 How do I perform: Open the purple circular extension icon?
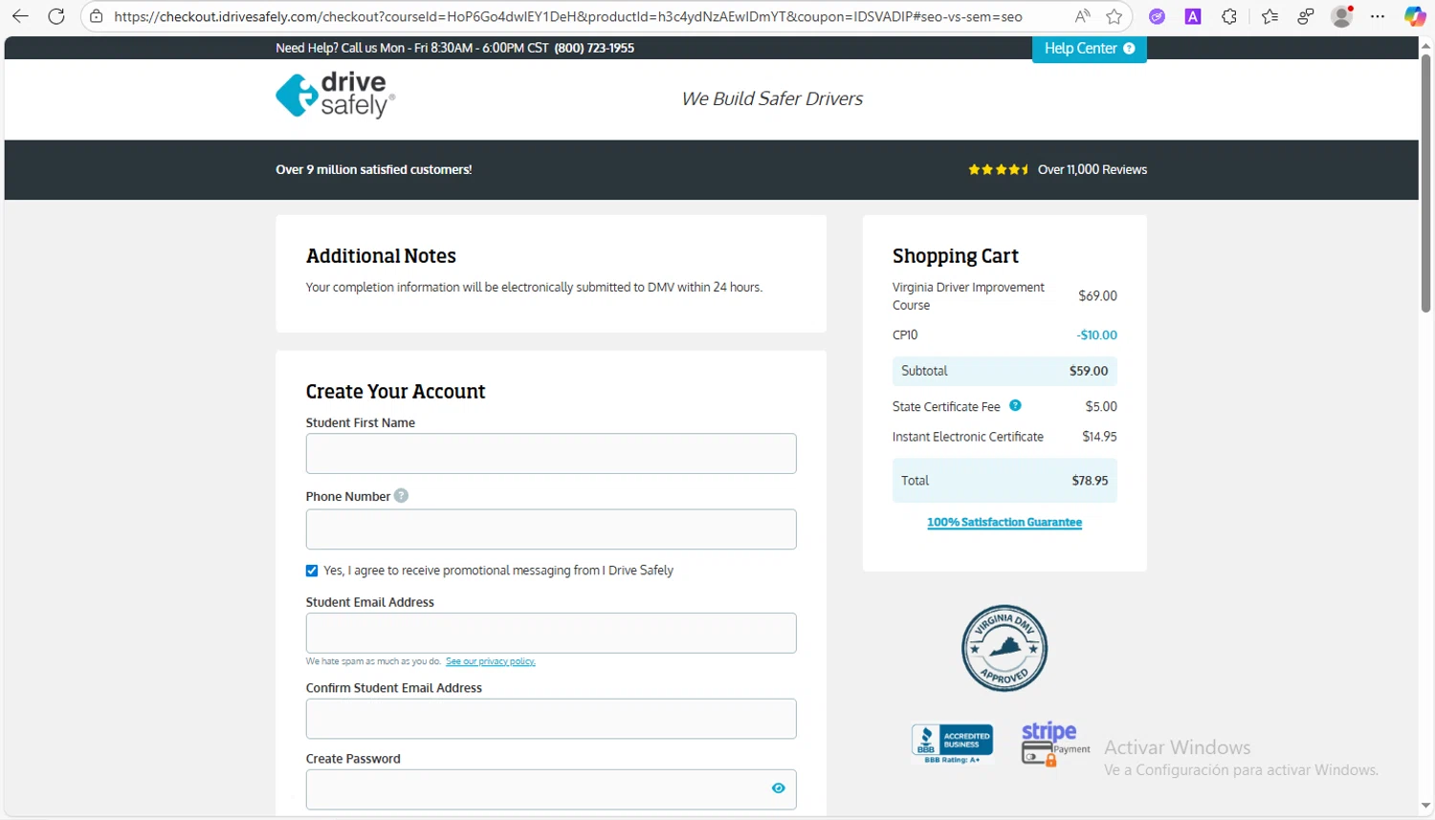[x=1157, y=16]
